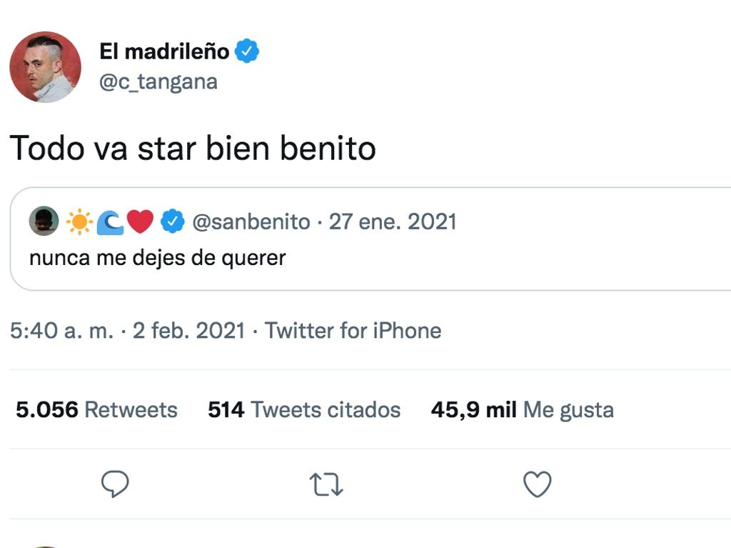Open the @c_tangana handle

coord(158,82)
